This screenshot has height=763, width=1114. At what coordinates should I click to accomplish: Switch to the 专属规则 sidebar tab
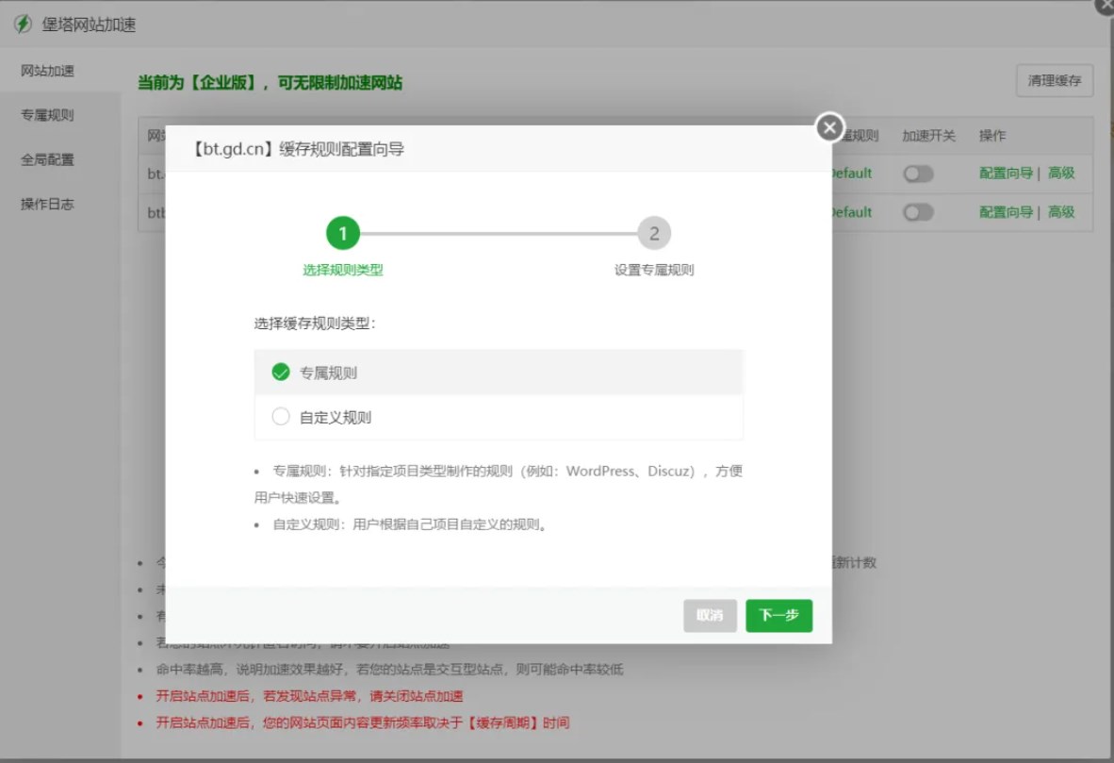coord(45,115)
